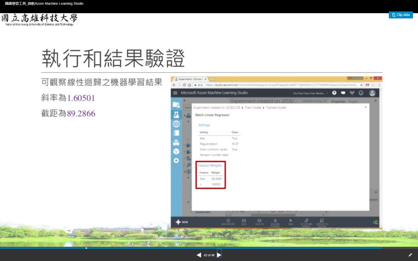Open the Azure ML Studio hamburger menu
The height and width of the screenshot is (261, 418).
coord(175,93)
